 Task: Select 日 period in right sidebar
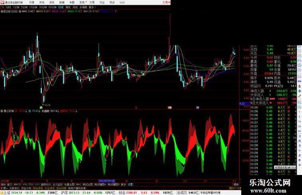[x=299, y=136]
